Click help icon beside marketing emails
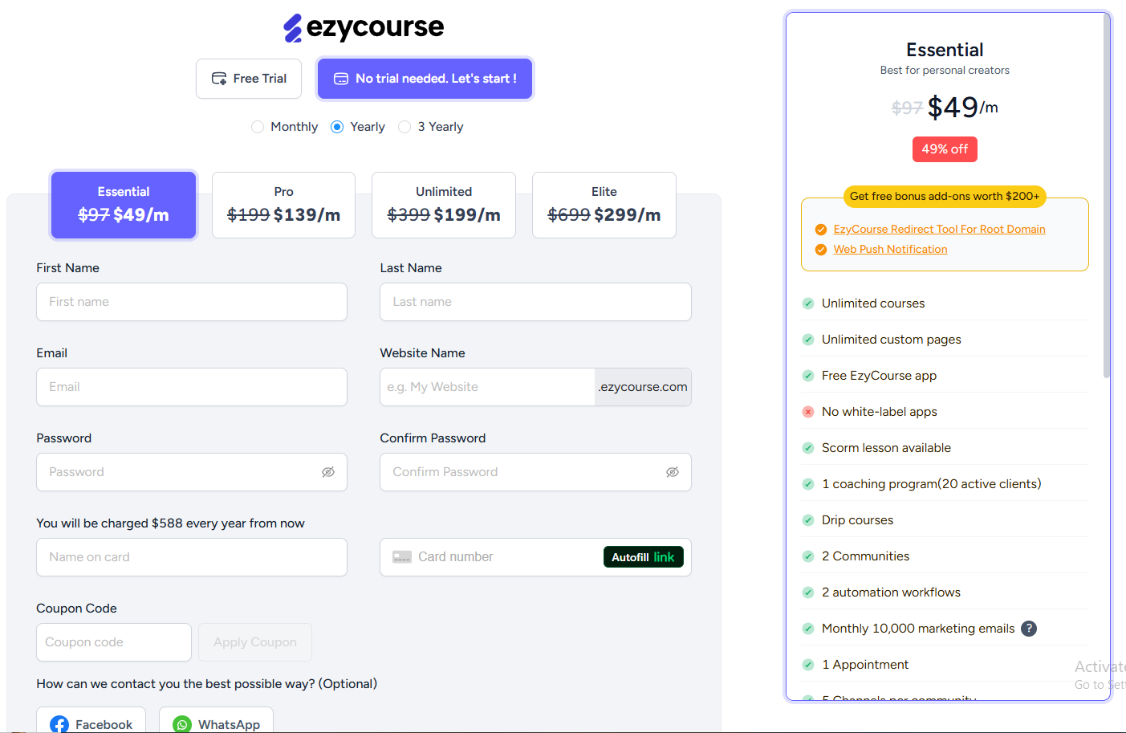This screenshot has width=1126, height=733. (x=1029, y=629)
